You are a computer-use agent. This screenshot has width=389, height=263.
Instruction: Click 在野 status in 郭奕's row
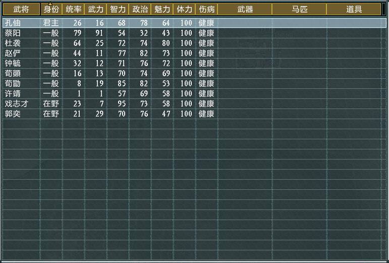51,114
